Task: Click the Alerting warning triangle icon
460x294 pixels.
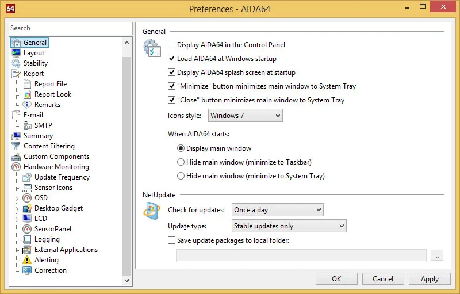Action: 27,260
